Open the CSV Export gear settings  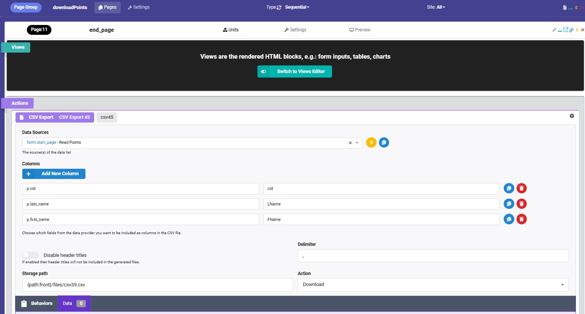point(572,116)
